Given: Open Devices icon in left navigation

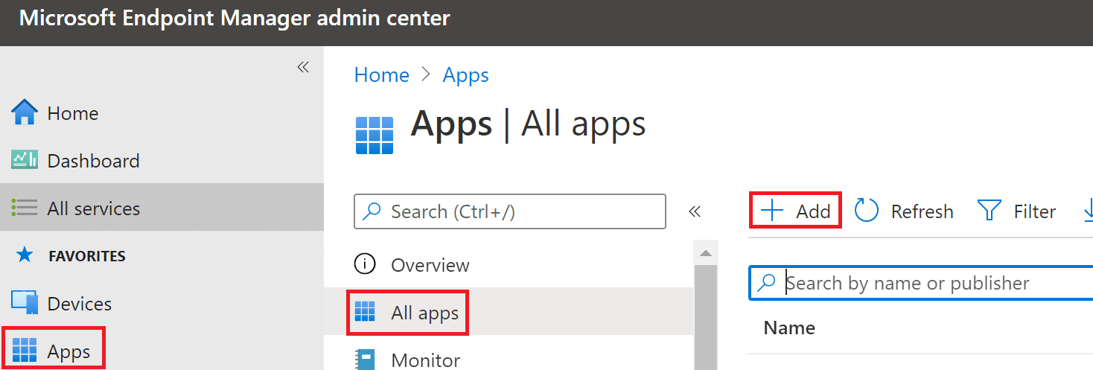Looking at the screenshot, I should (x=25, y=304).
